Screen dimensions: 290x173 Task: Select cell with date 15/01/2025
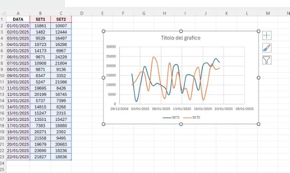tap(18, 113)
